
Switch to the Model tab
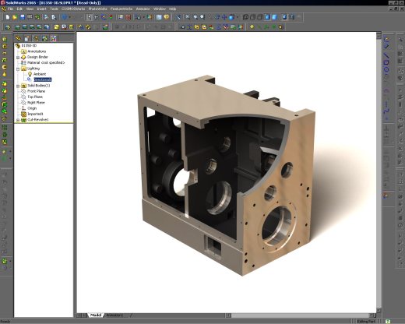(x=96, y=315)
